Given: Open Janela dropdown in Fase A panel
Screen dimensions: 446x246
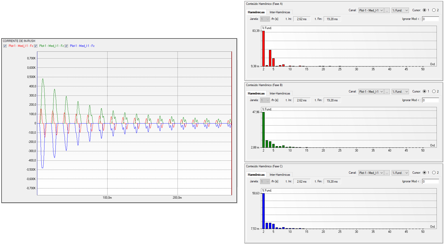Looking at the screenshot, I should click(265, 19).
